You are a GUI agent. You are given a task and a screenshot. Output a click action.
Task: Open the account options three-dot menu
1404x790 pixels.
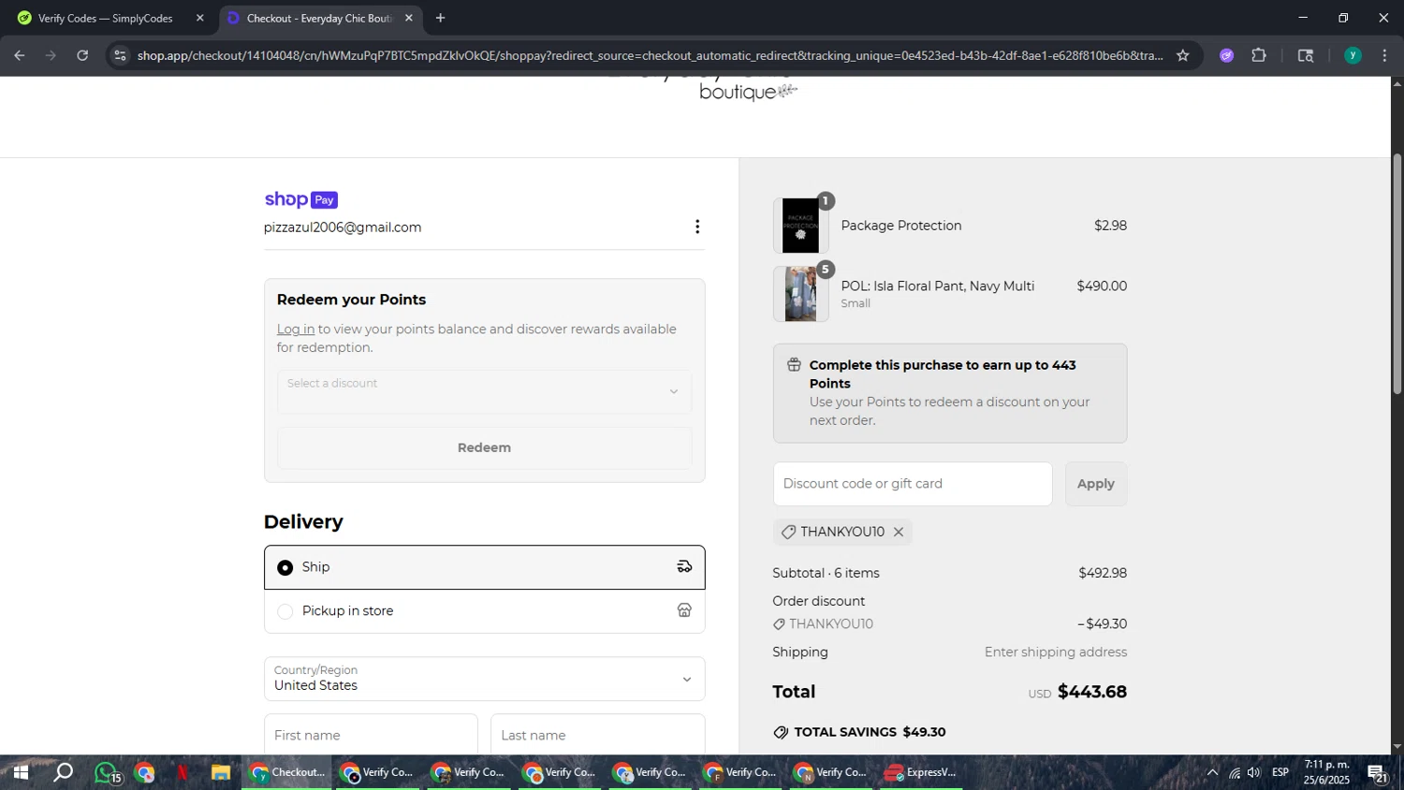[696, 227]
